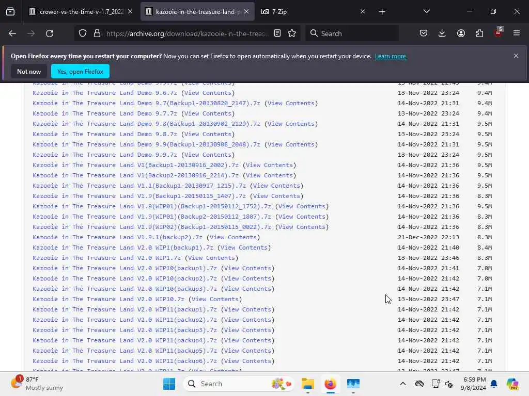Click the URL address bar

tap(187, 34)
